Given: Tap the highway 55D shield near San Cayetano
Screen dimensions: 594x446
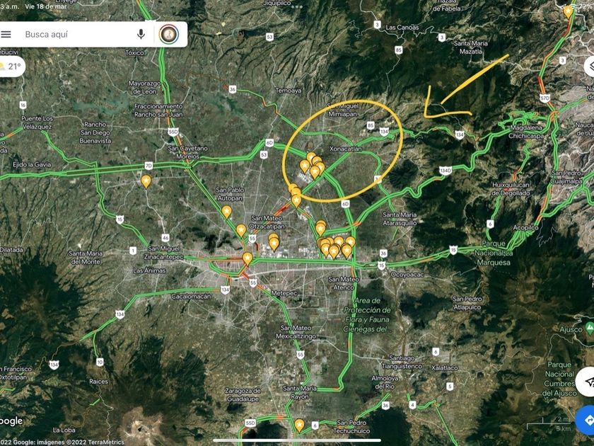Looking at the screenshot, I should click(x=173, y=132).
